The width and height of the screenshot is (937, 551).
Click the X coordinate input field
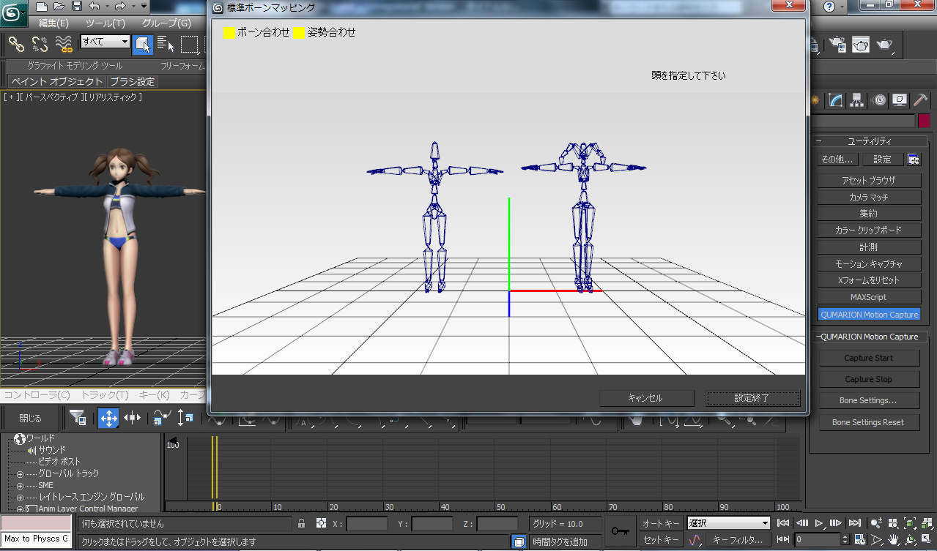coord(367,522)
